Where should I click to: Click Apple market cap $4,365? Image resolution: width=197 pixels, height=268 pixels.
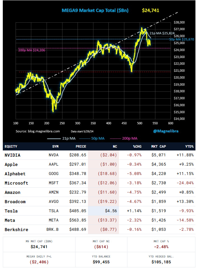click(159, 164)
